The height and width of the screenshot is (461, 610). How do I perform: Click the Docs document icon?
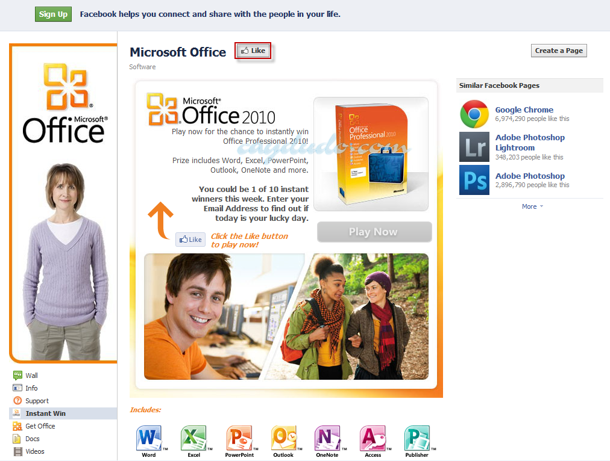click(17, 439)
